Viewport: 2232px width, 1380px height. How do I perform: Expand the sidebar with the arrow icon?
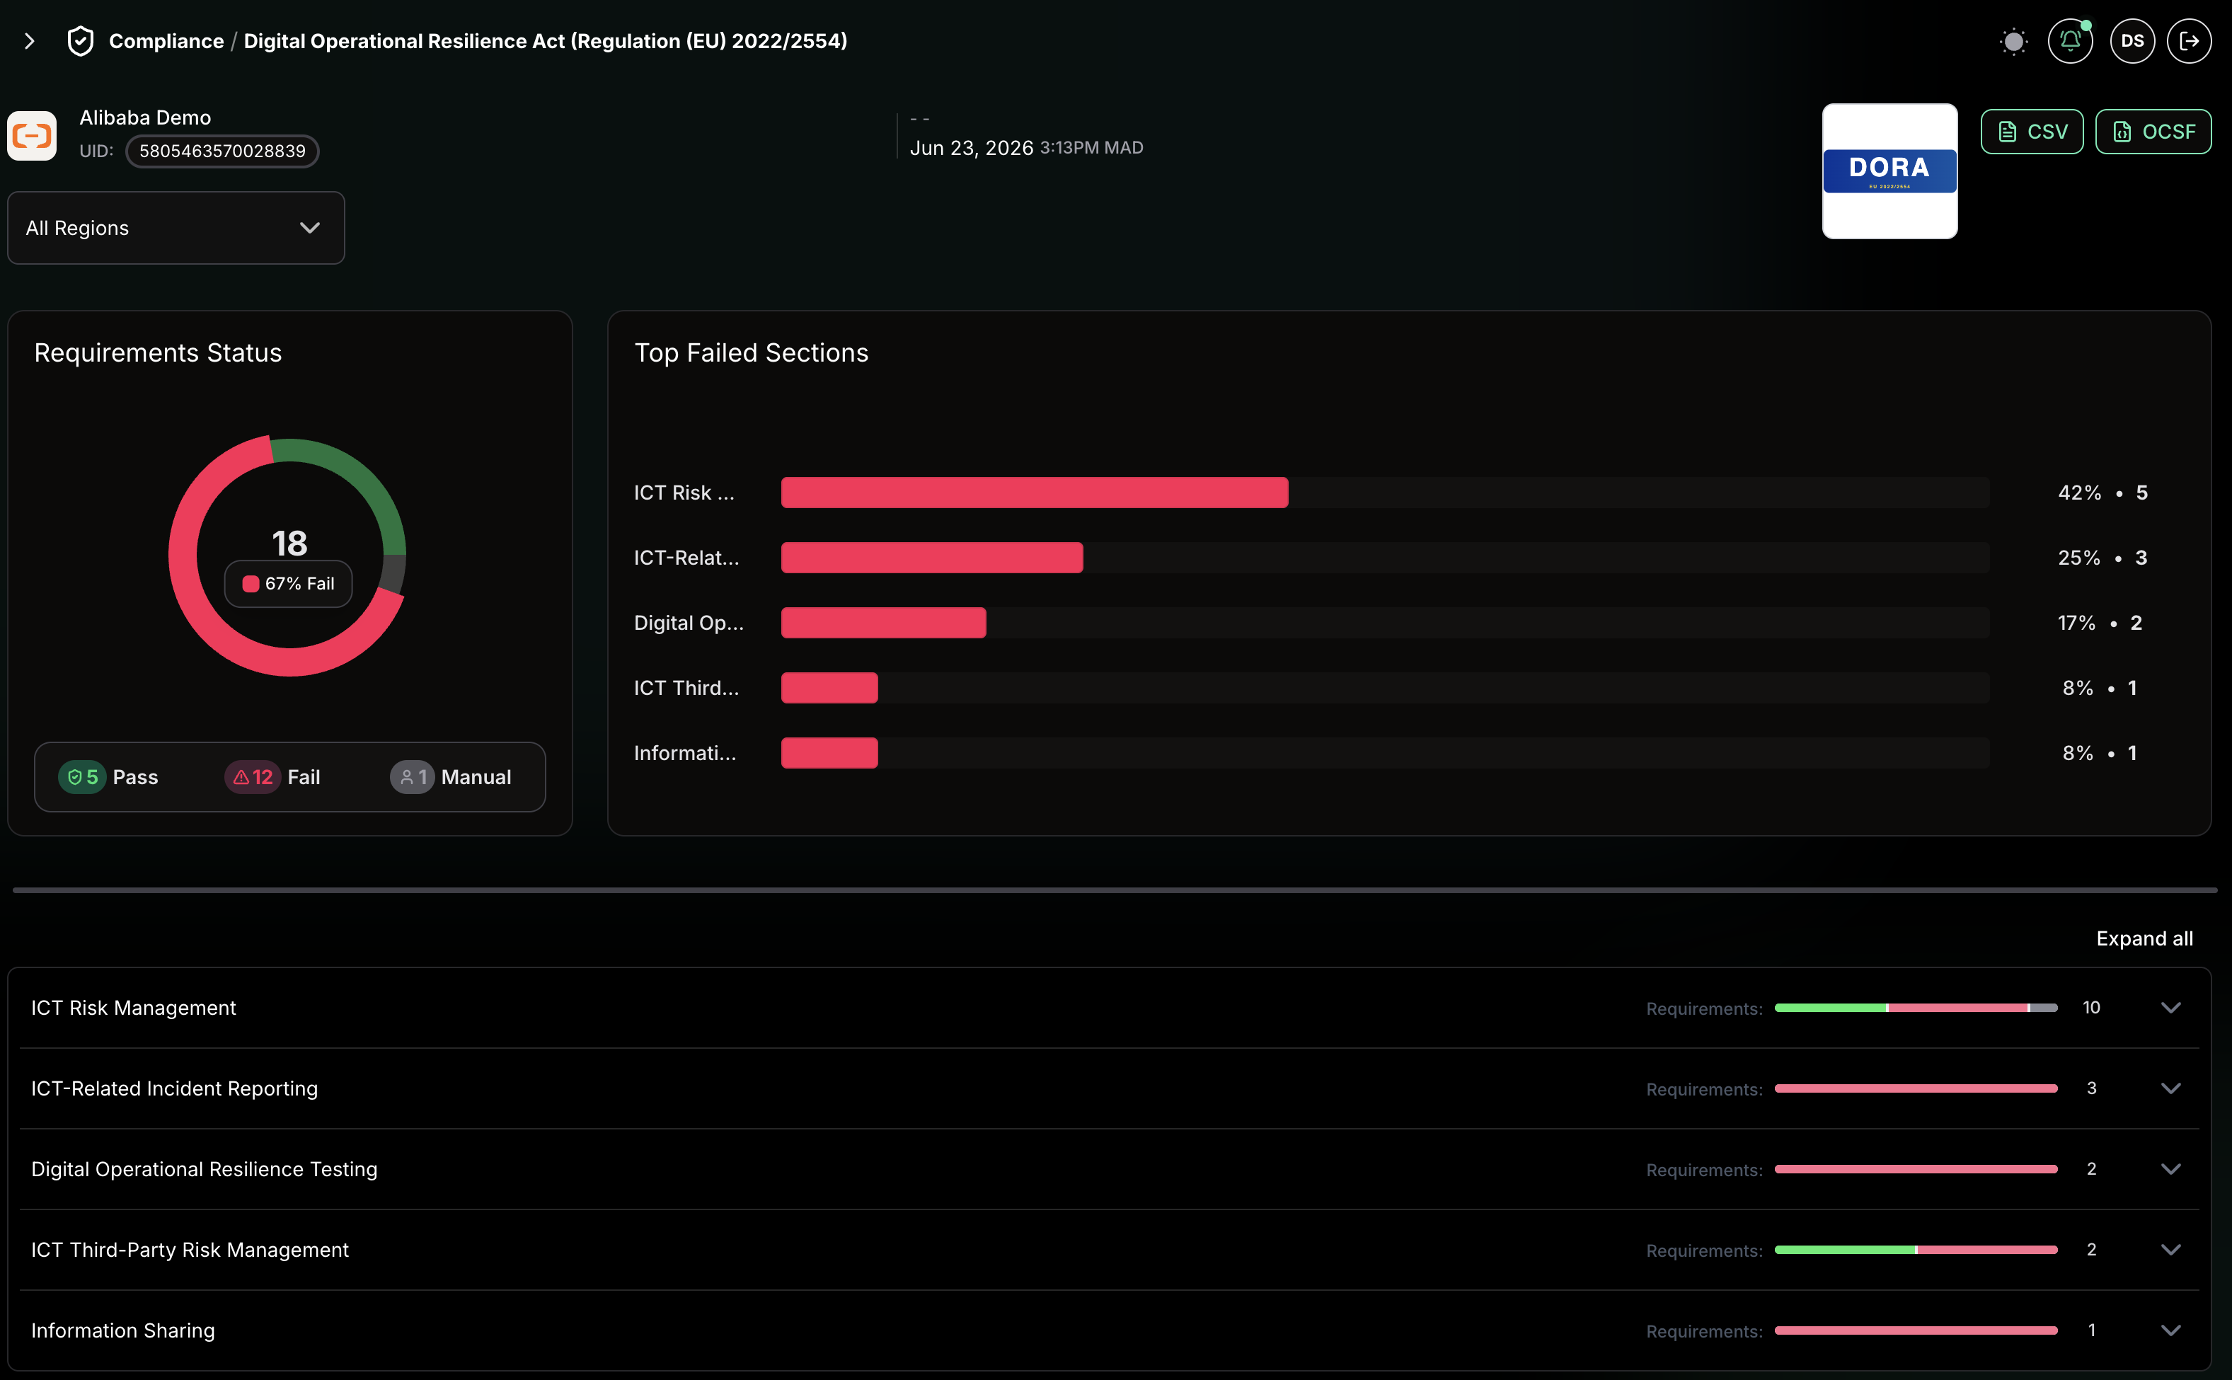coord(29,41)
